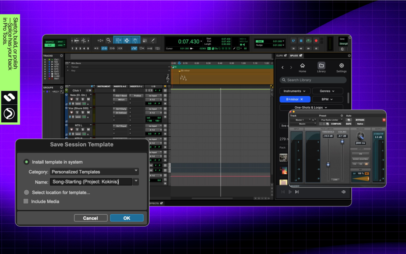Screen dimensions: 406x254
Task: Open the Splice Library view
Action: [321, 66]
